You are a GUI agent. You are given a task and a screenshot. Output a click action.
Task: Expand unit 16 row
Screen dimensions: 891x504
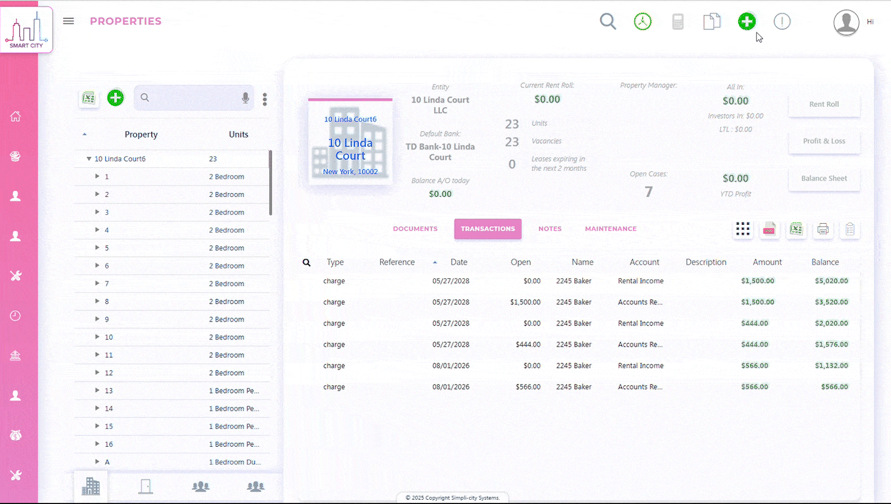click(x=97, y=443)
